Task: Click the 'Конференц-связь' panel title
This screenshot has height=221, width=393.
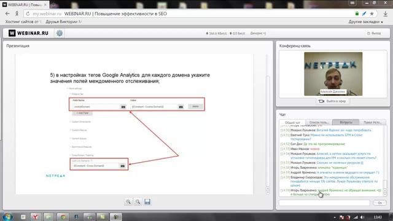Action: (295, 46)
